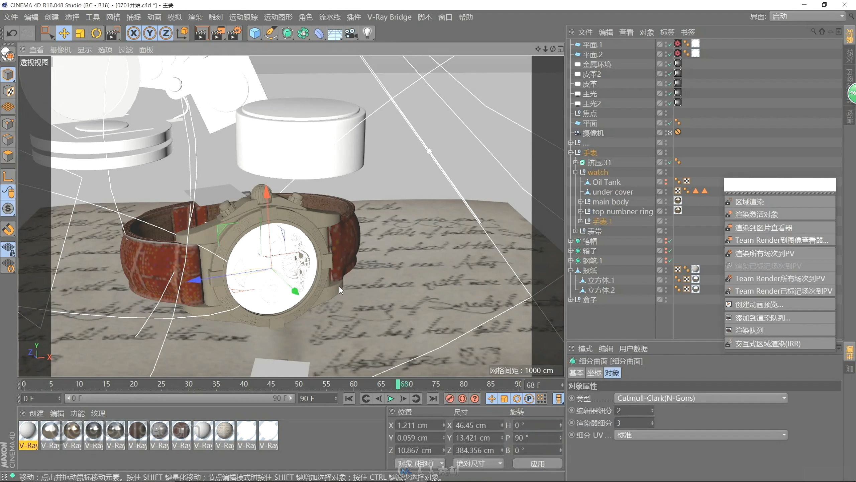Toggle 渲染器细分 animation radio dot

572,422
